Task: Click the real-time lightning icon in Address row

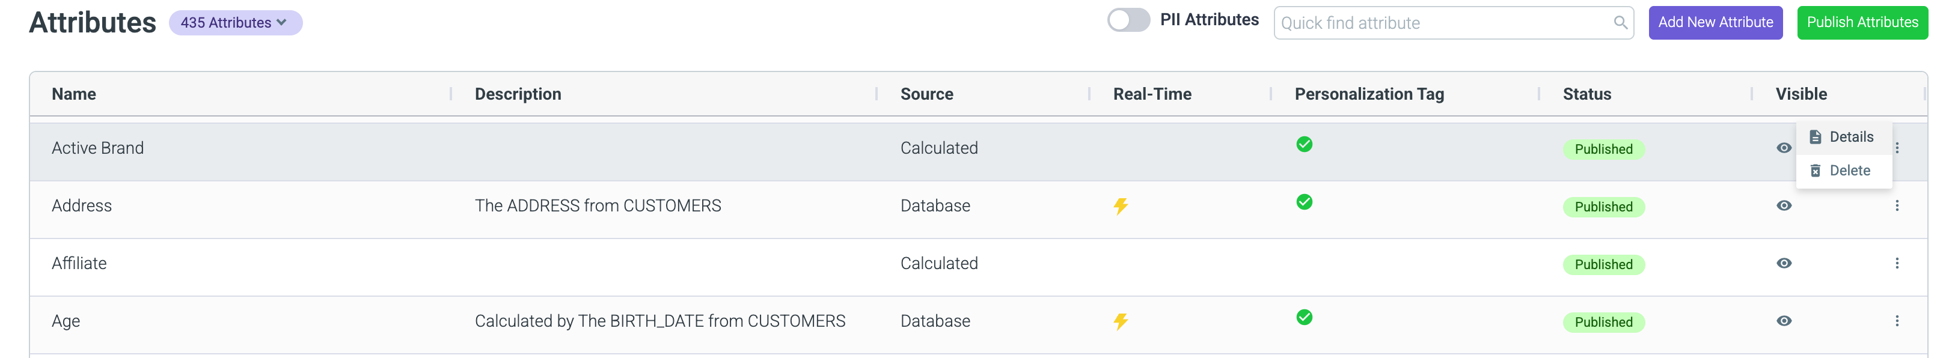Action: coord(1120,206)
